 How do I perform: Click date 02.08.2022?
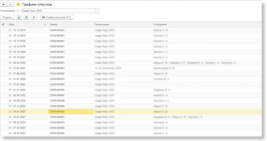(20, 95)
